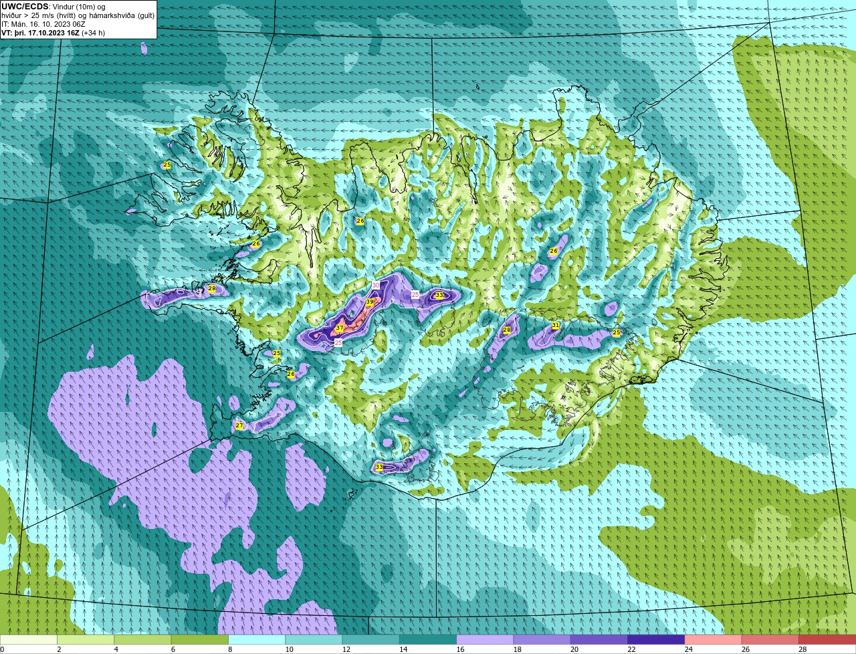
Task: Click the legend tick label '8'
Action: click(x=230, y=649)
